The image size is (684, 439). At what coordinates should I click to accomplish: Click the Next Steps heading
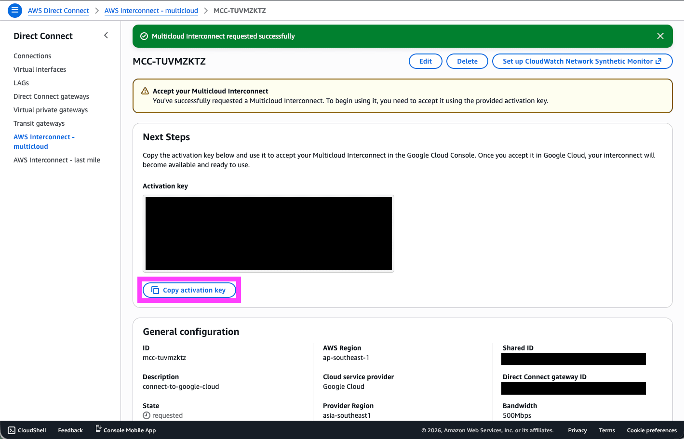coord(166,137)
